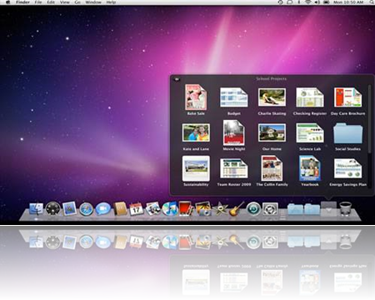Open iCal calendar icon in Dock
Image resolution: width=375 pixels, height=300 pixels.
click(x=137, y=209)
